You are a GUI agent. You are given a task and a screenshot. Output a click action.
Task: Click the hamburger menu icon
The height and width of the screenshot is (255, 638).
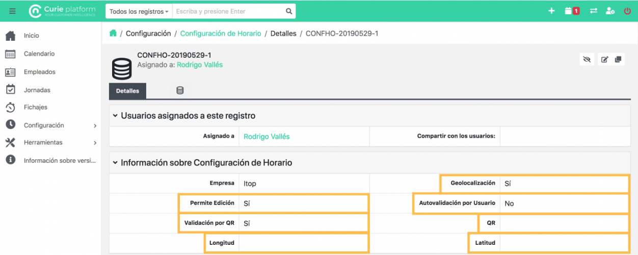point(12,11)
